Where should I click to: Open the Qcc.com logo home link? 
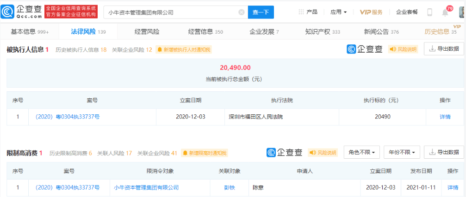[x=21, y=12]
